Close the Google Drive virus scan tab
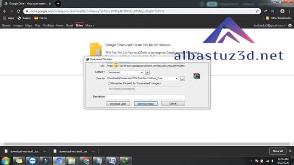The height and width of the screenshot is (165, 294). pos(50,4)
